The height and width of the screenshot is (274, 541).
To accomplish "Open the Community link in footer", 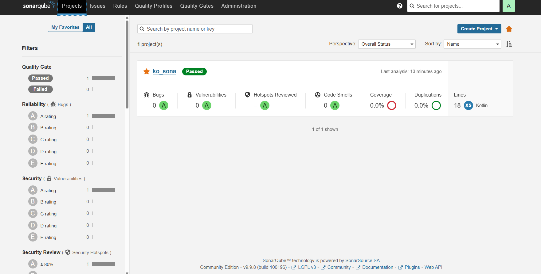I will tap(339, 267).
